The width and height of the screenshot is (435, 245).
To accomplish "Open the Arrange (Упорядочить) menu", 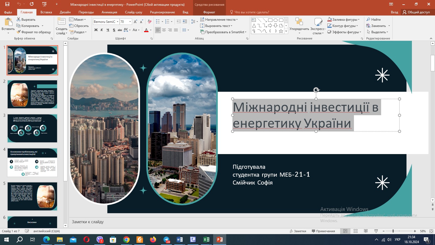I will coord(299,26).
